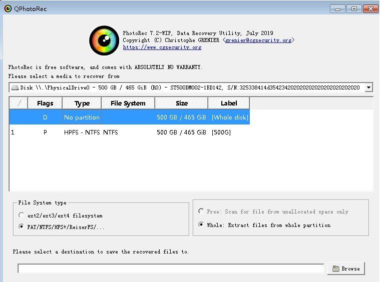Close the QPhotoRec window
This screenshot has height=282, width=381.
click(x=370, y=9)
